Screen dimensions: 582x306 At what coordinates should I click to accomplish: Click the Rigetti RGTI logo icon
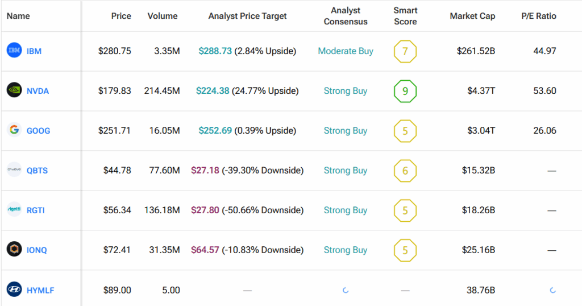(x=14, y=210)
